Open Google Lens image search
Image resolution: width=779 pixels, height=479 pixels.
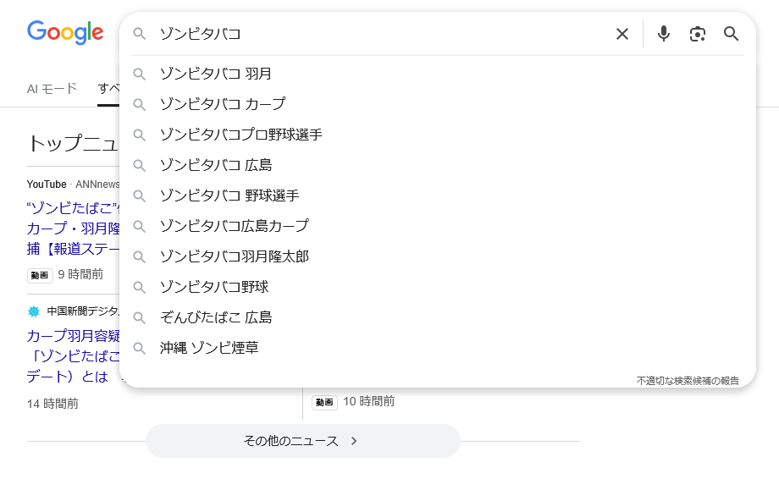pyautogui.click(x=698, y=34)
